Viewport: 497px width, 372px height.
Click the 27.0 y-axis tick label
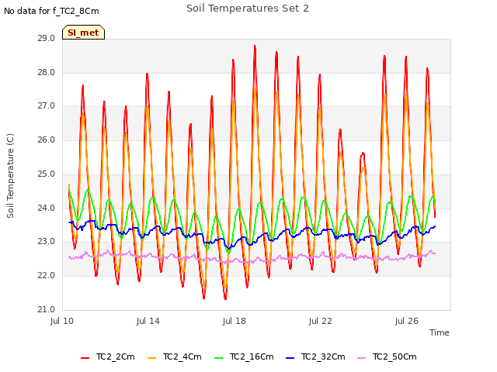tap(47, 106)
